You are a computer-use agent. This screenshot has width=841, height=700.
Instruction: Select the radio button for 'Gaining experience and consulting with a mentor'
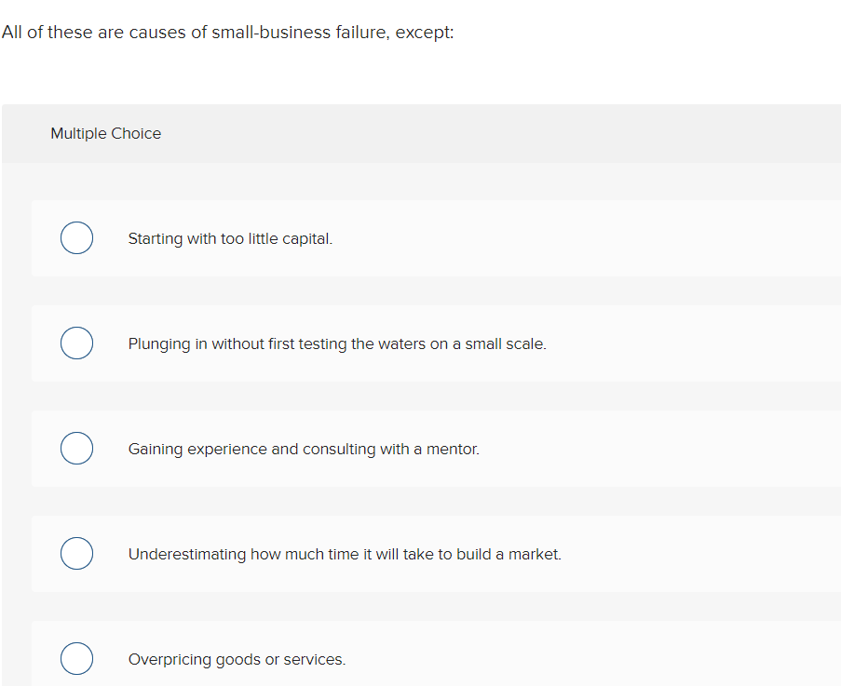point(76,448)
